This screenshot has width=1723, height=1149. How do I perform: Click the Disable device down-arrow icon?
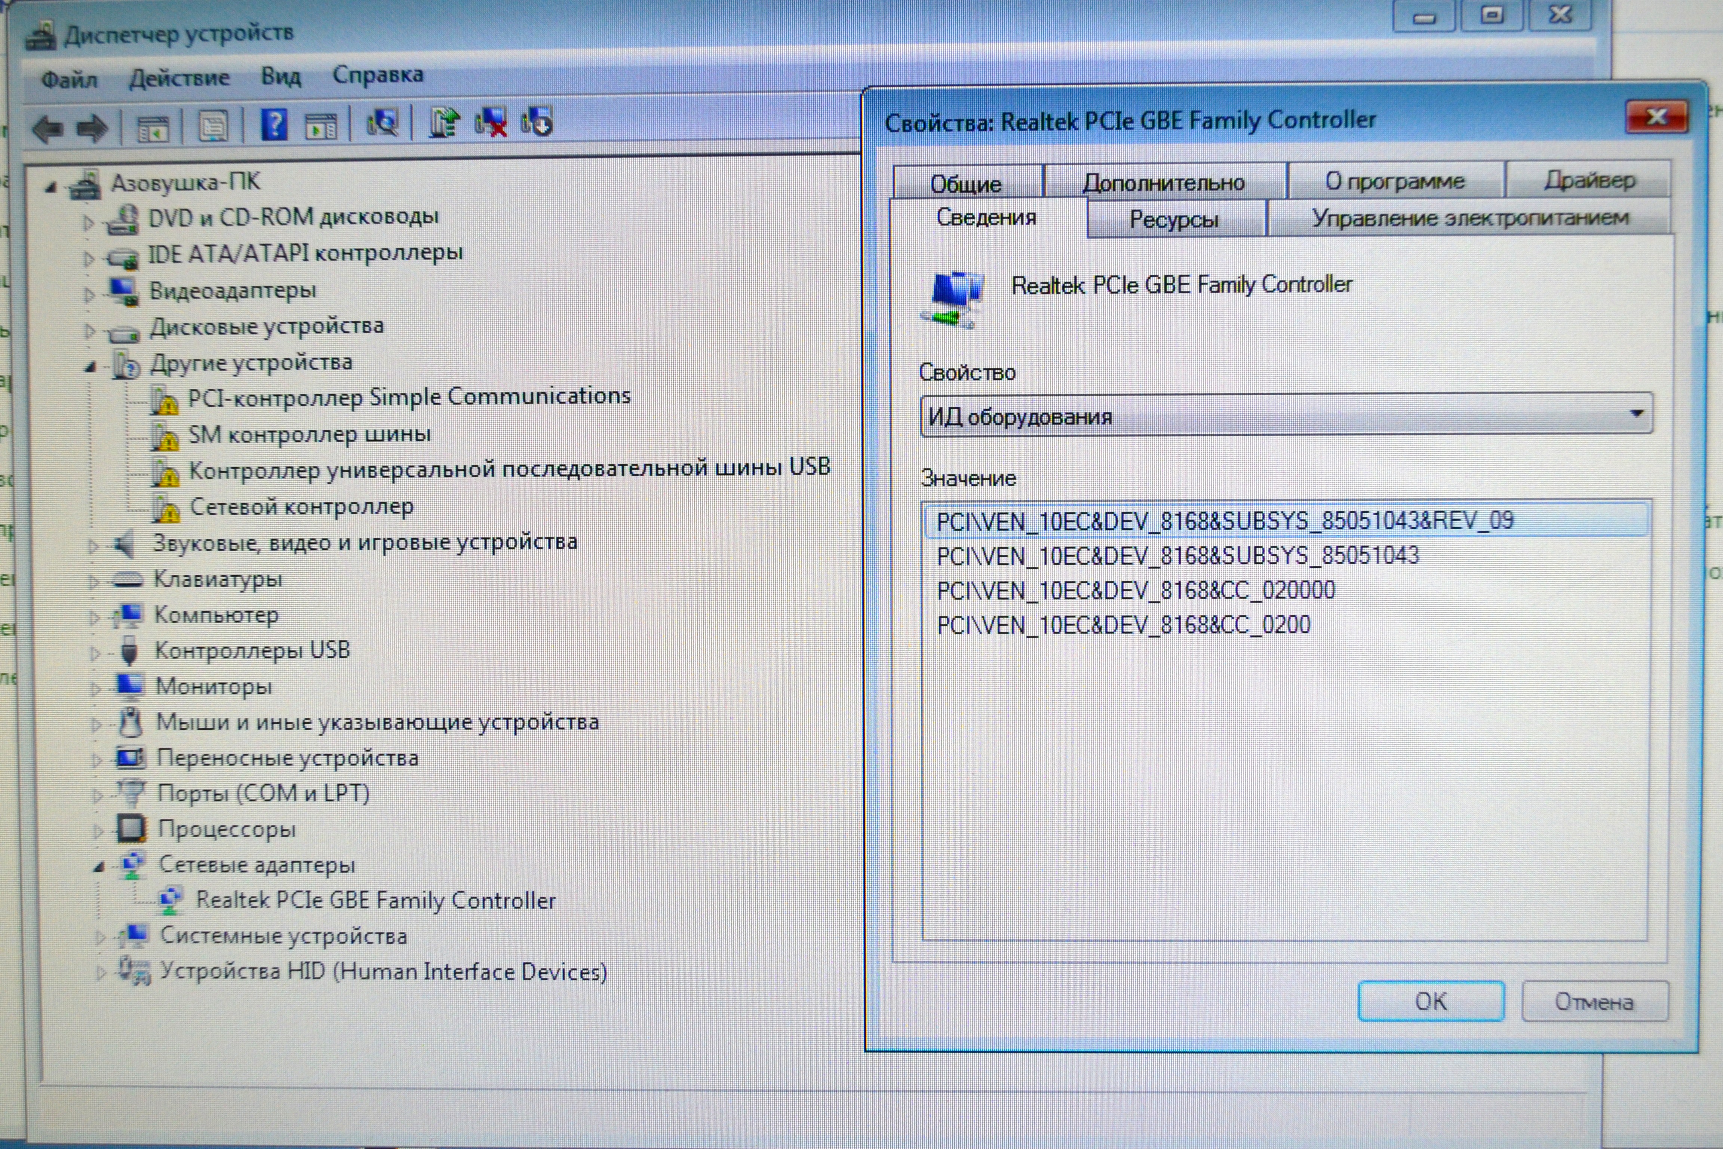click(x=537, y=122)
